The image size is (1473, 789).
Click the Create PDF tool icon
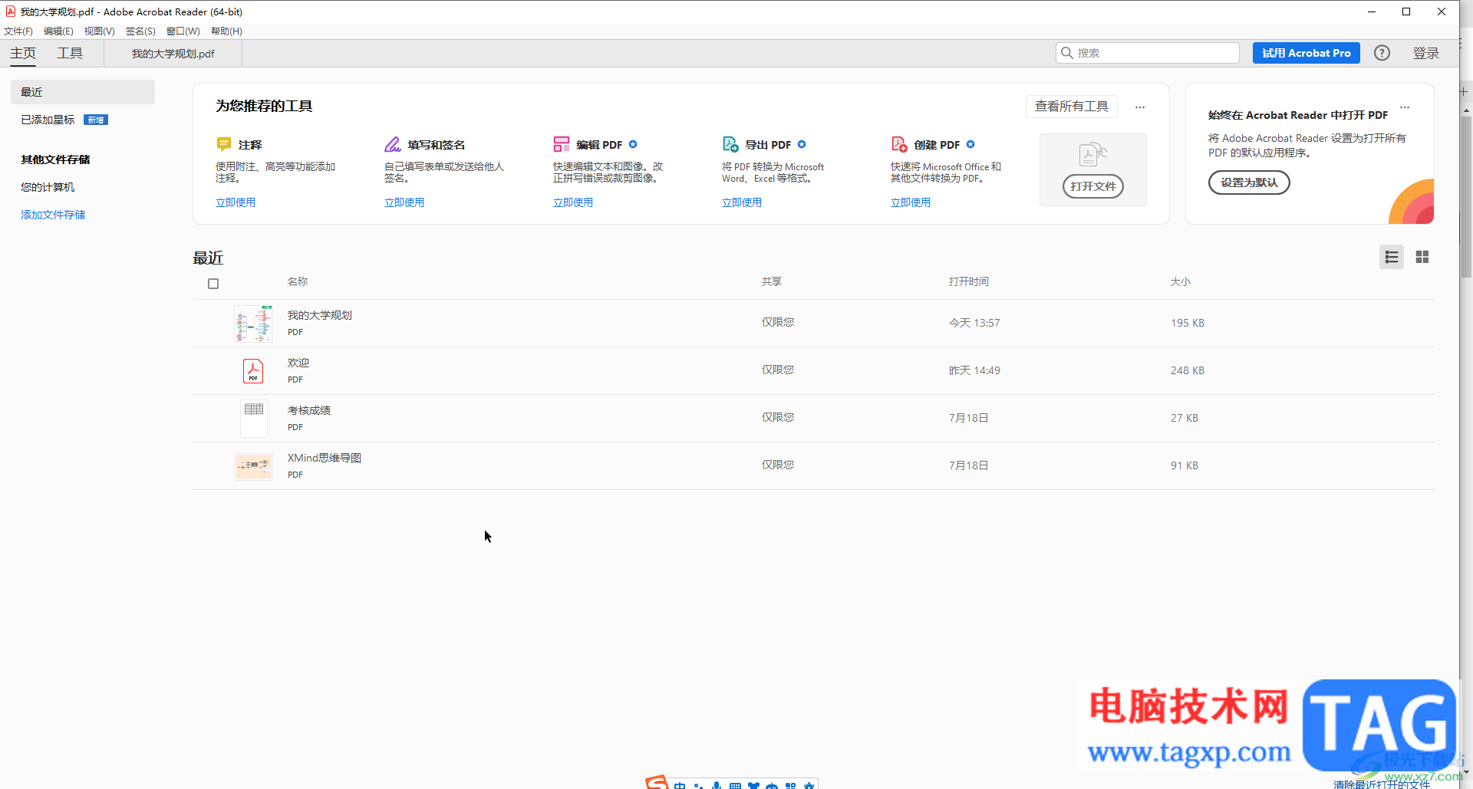pos(899,144)
